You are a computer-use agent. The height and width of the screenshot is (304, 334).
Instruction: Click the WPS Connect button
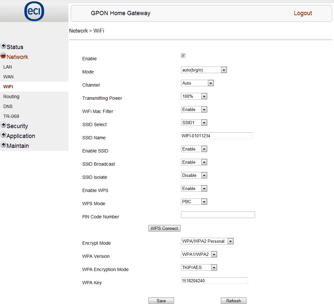(165, 228)
